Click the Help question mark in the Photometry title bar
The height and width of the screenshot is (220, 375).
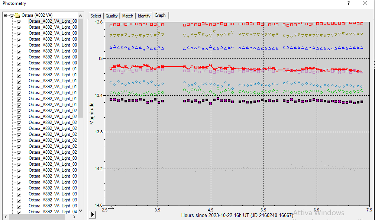[x=349, y=3]
